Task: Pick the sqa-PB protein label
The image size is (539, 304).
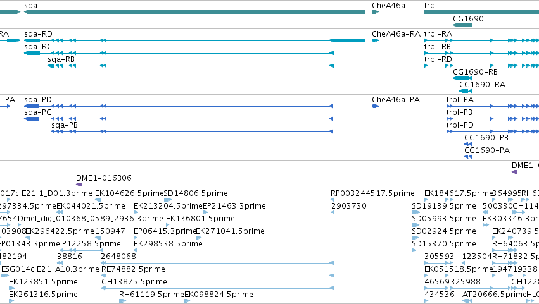Action: [x=65, y=125]
